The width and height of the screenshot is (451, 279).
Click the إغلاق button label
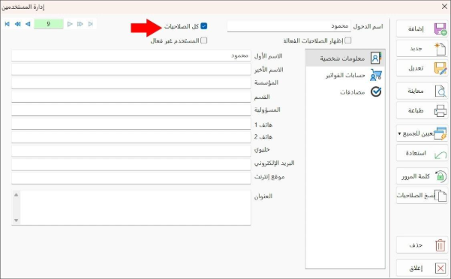[x=416, y=268]
